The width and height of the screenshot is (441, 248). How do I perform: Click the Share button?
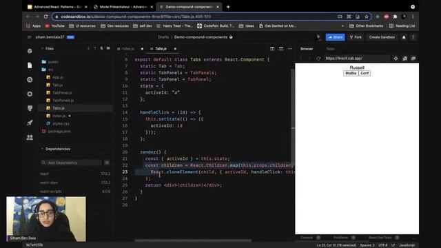pos(336,37)
